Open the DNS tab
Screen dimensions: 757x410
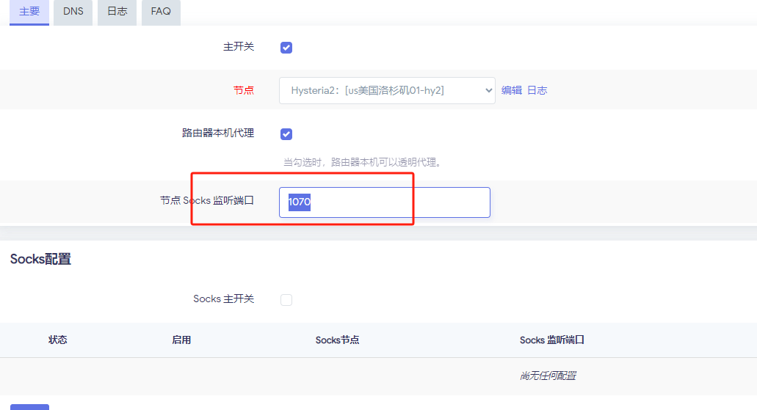(73, 12)
